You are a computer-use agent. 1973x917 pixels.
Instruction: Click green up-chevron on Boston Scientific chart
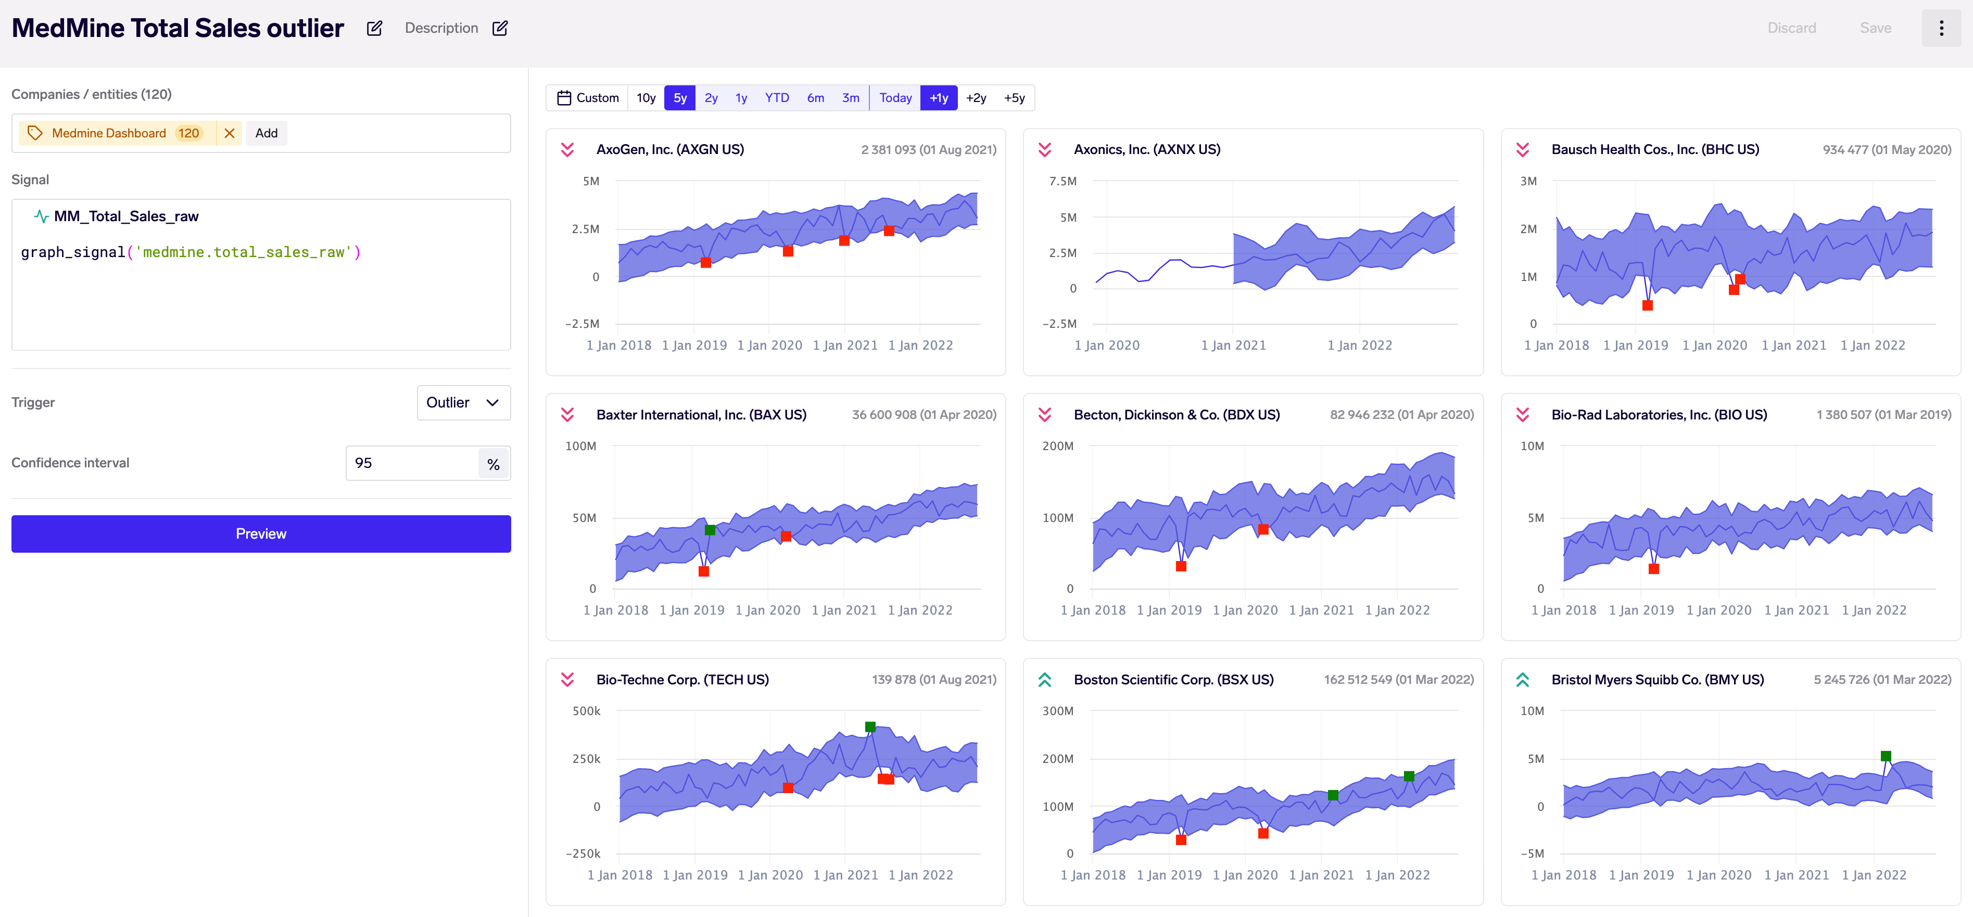tap(1045, 680)
